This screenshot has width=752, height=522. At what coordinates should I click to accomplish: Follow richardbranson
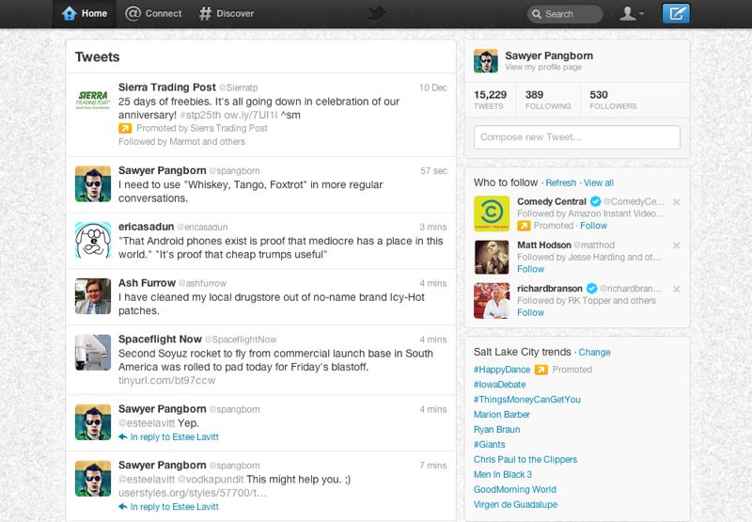[x=530, y=313]
